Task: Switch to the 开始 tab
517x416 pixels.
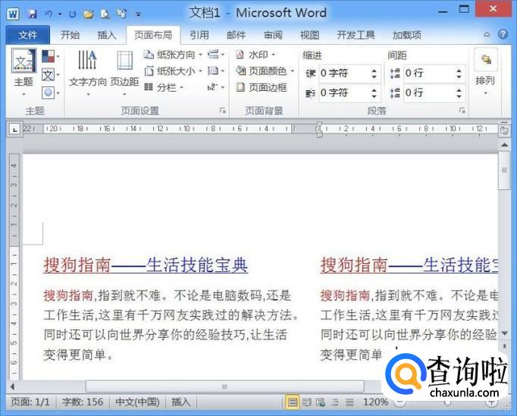Action: tap(70, 35)
